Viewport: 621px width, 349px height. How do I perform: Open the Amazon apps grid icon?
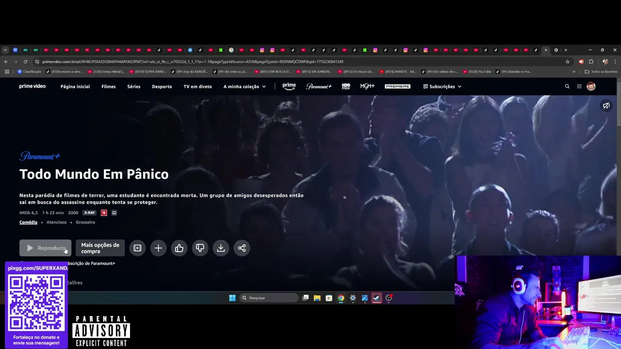579,86
